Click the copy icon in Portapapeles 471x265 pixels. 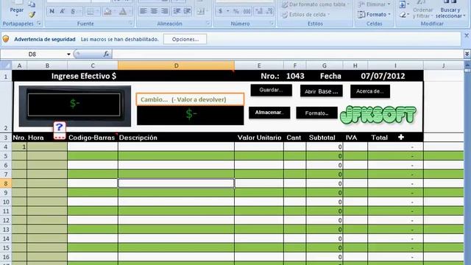tap(32, 4)
